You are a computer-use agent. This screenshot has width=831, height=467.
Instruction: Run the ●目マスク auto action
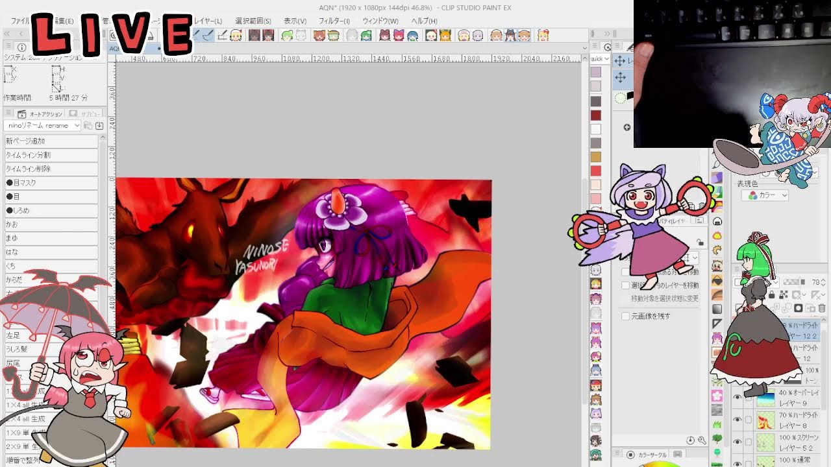(x=51, y=183)
